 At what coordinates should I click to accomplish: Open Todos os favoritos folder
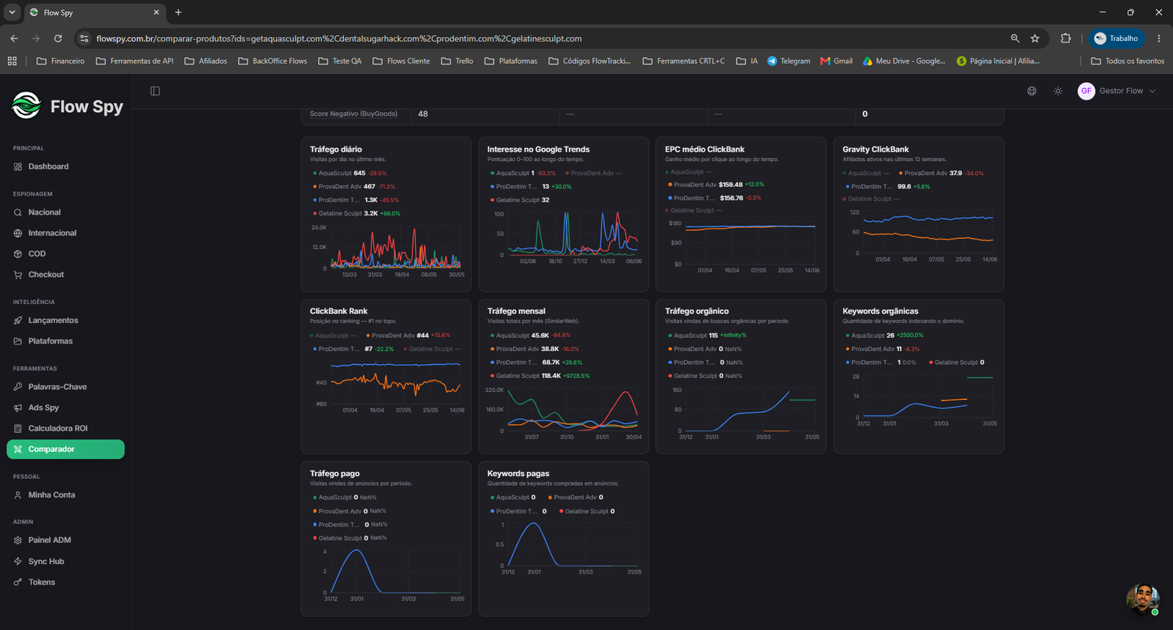point(1128,61)
